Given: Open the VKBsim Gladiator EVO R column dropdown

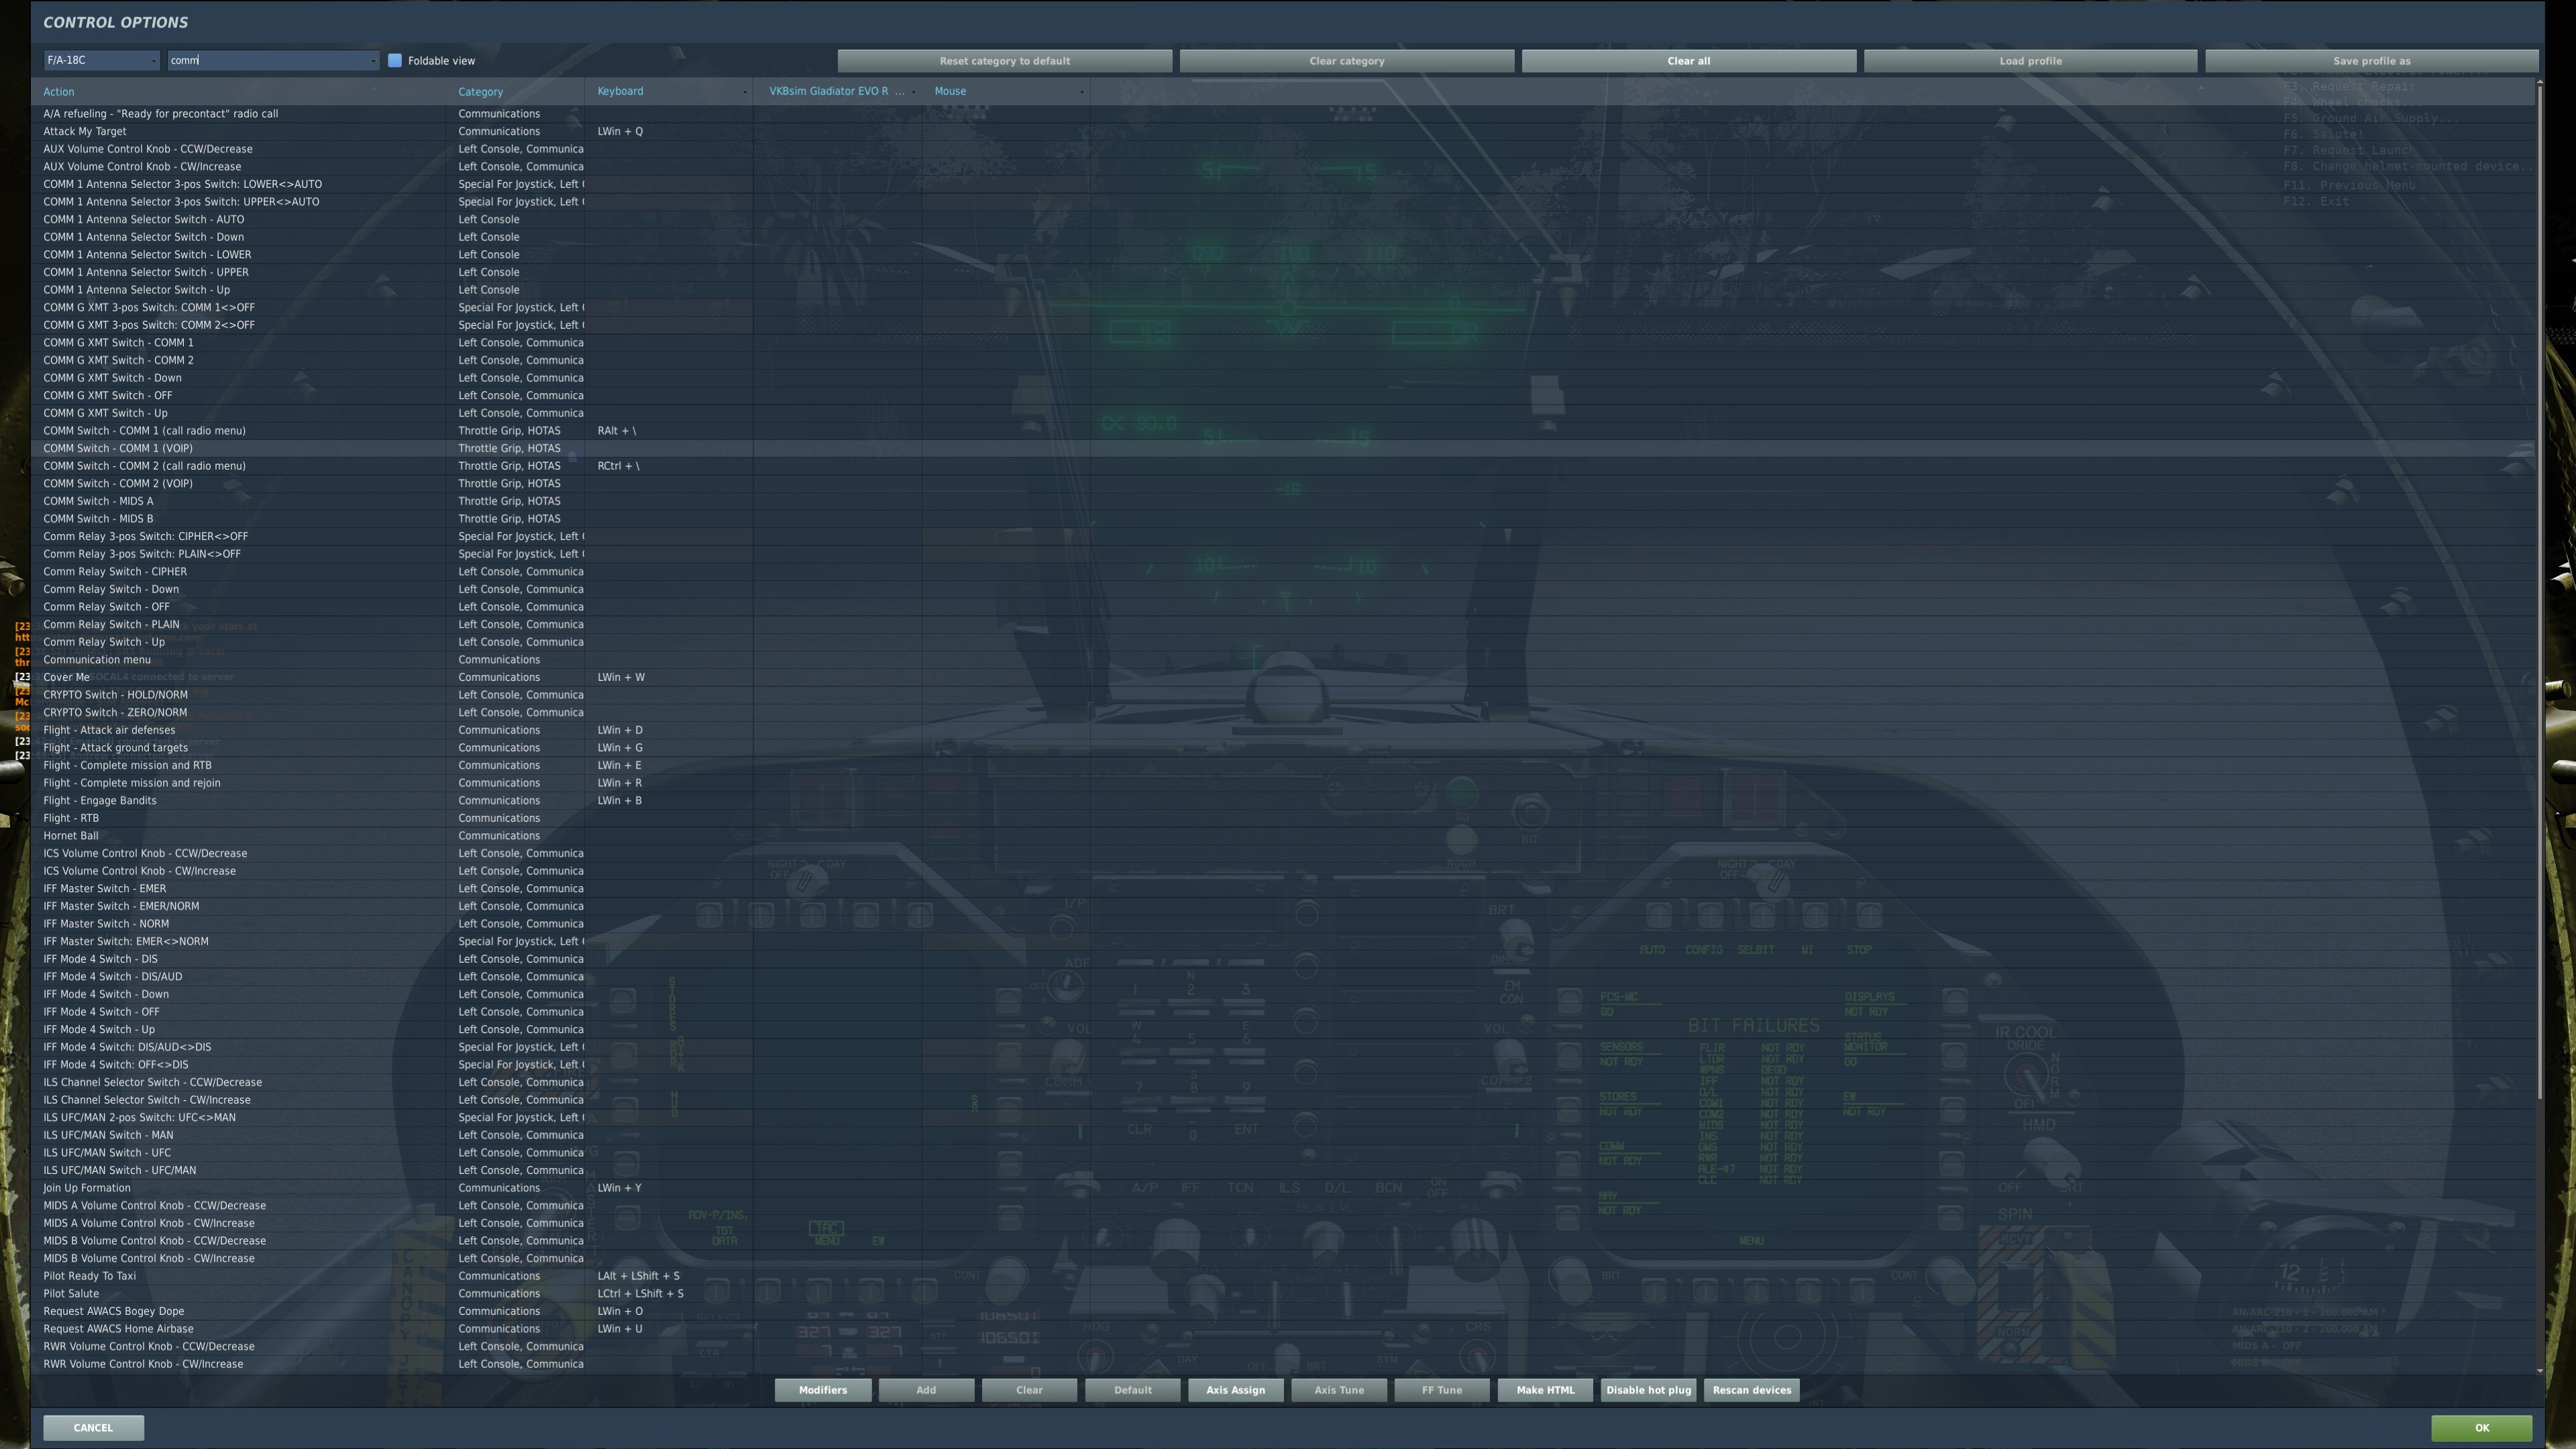Looking at the screenshot, I should tap(913, 92).
